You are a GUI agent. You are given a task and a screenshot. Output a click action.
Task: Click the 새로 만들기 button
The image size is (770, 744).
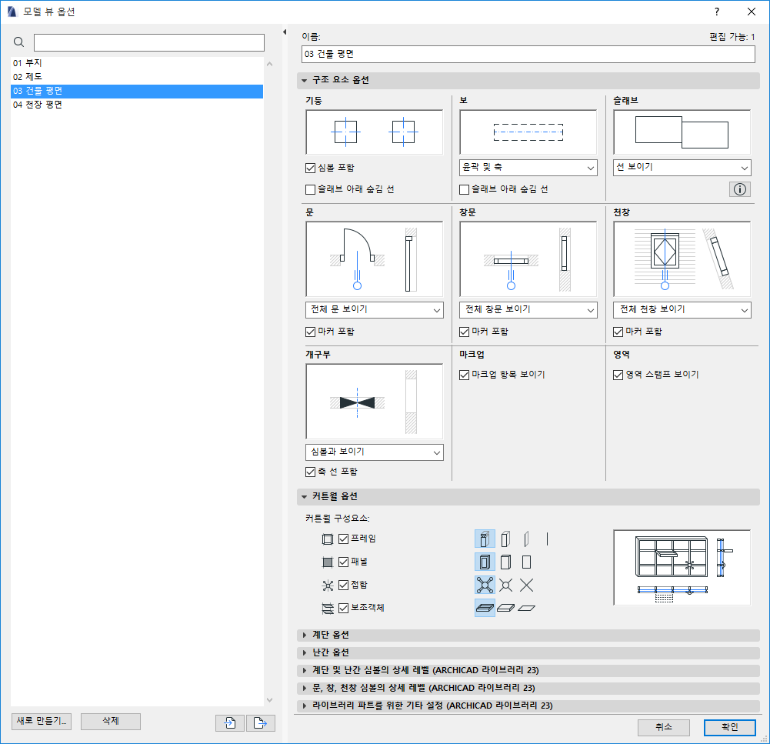coord(40,722)
